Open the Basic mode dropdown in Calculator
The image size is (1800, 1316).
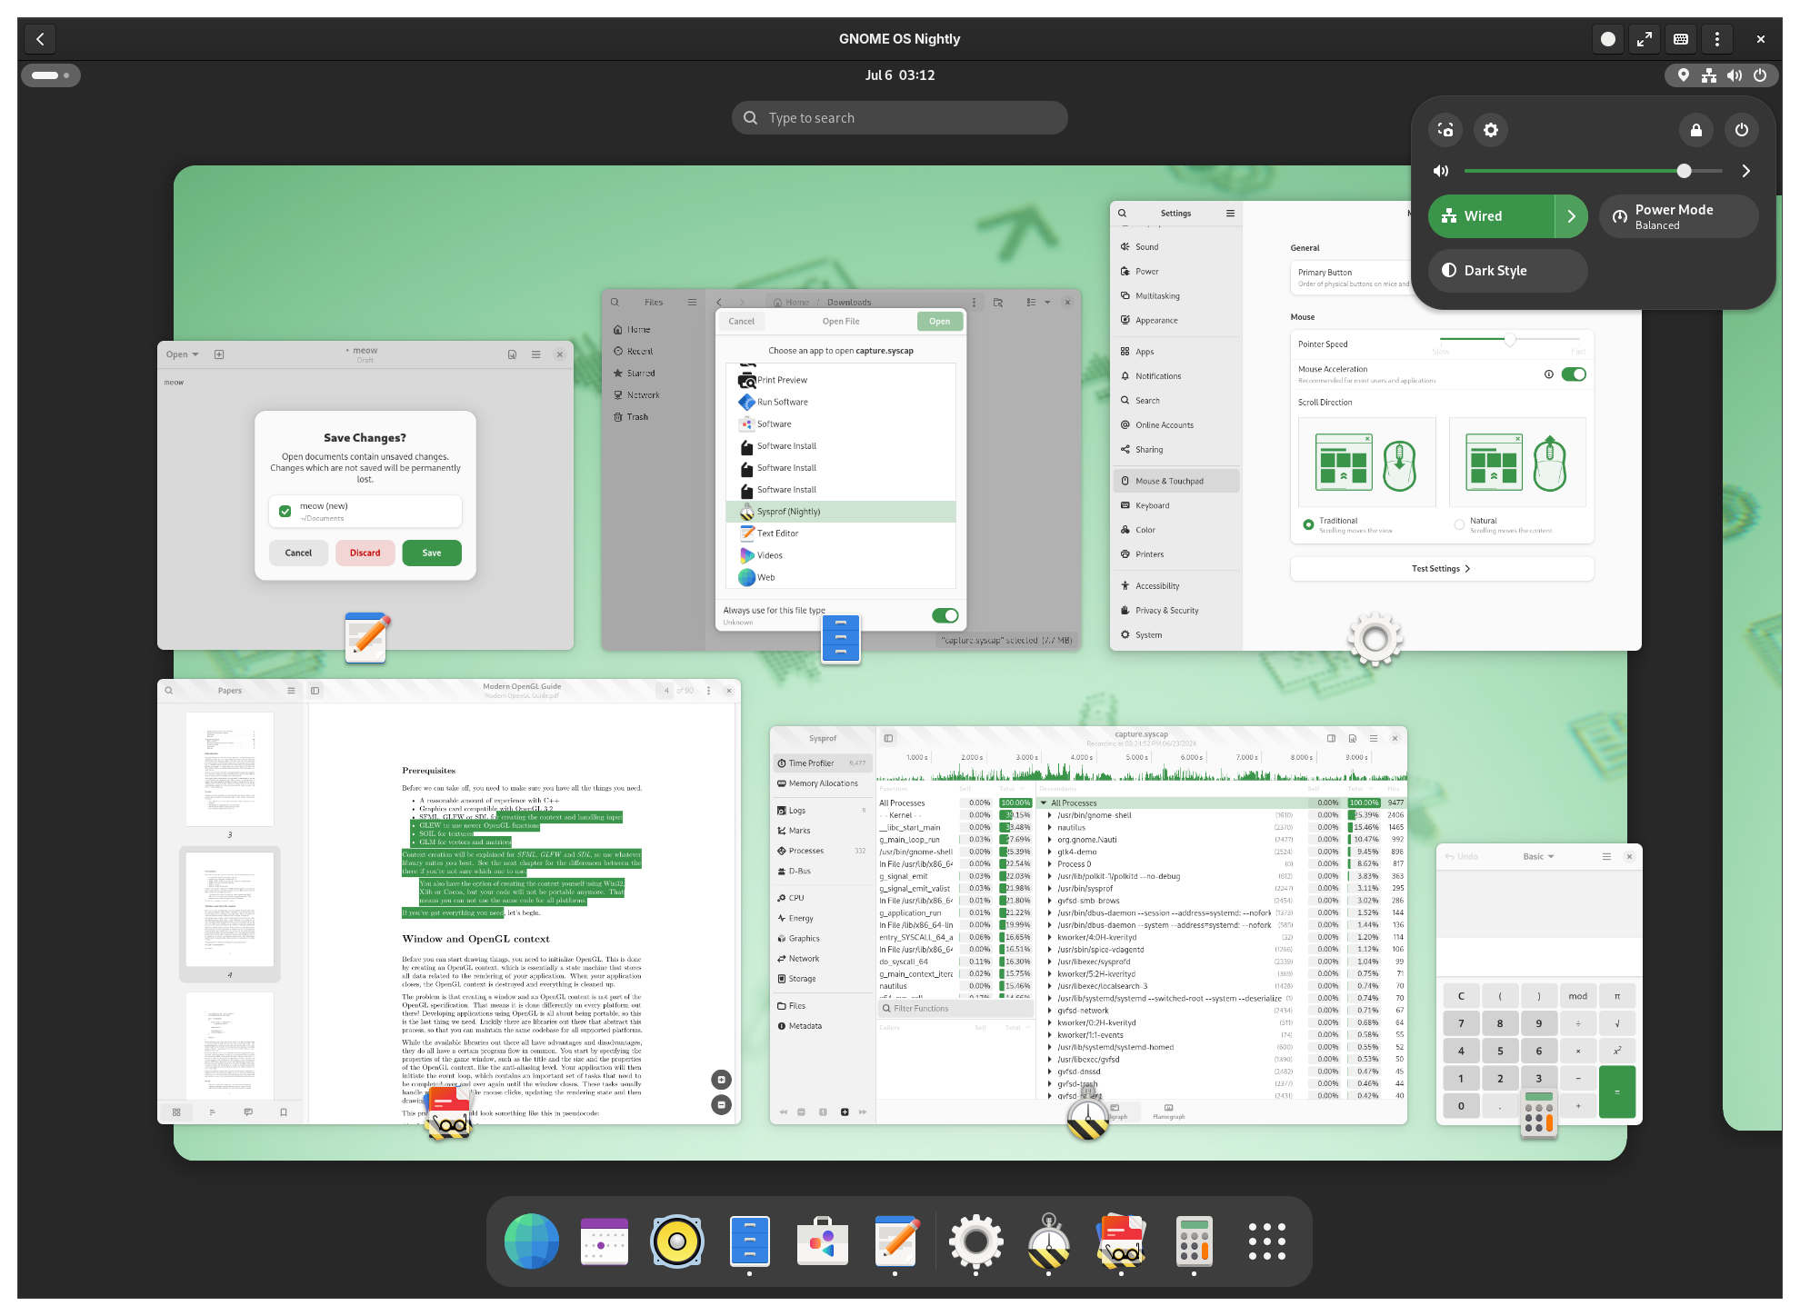tap(1538, 856)
